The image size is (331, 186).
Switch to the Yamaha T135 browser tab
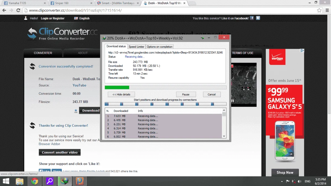tap(24, 3)
